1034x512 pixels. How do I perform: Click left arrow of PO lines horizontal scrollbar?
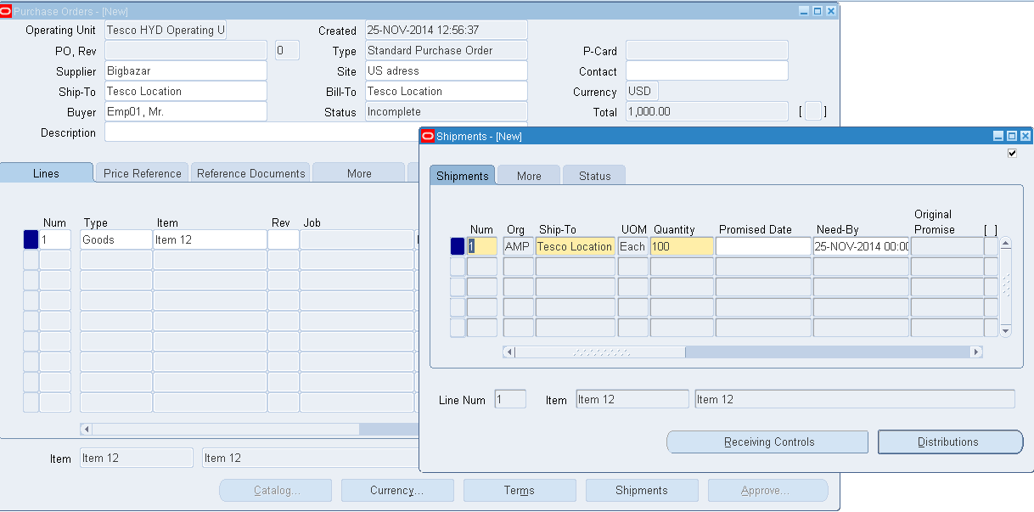click(86, 430)
